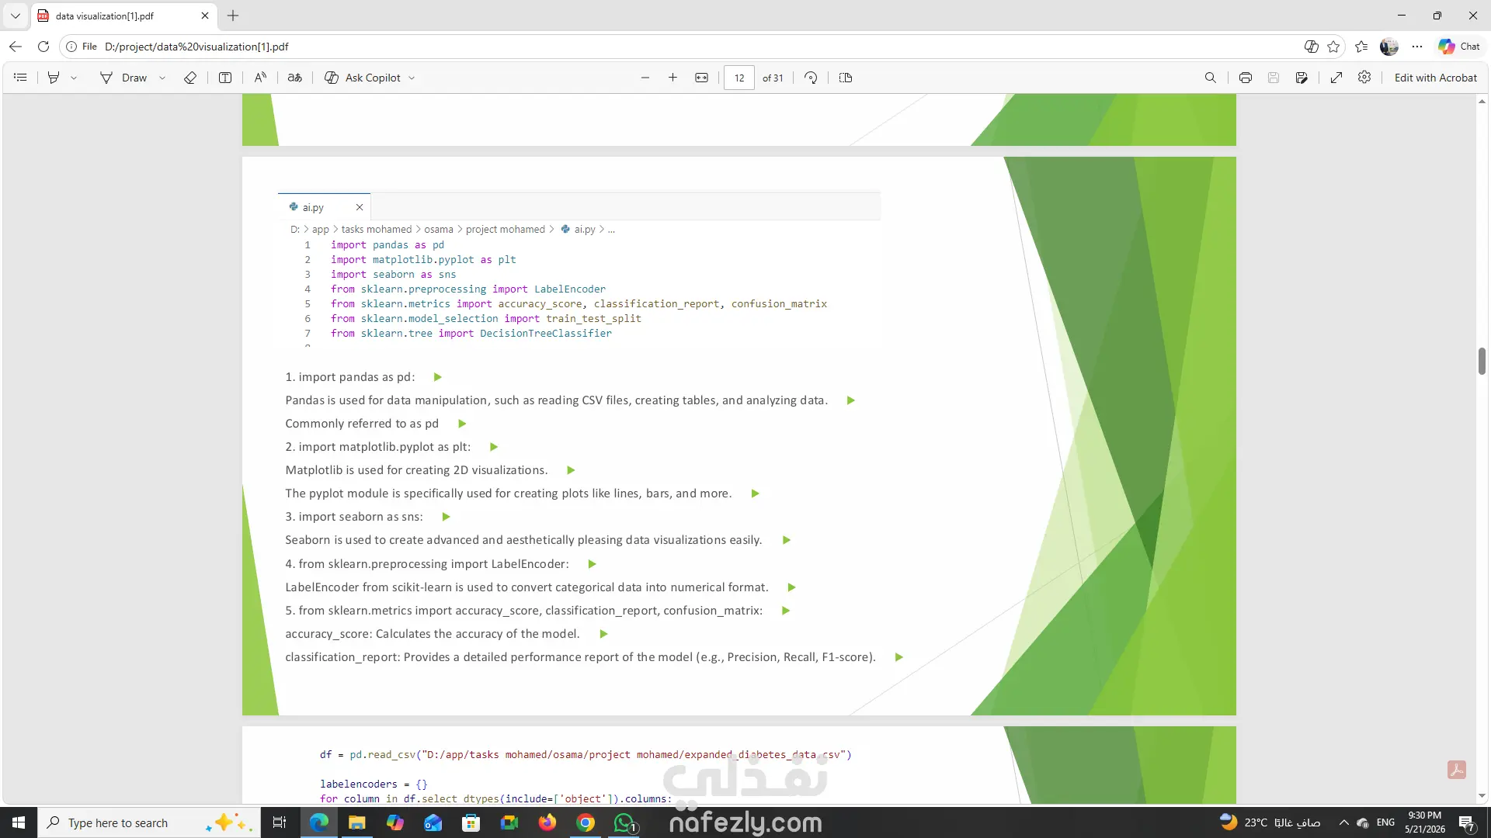This screenshot has height=838, width=1491.
Task: Click the scrollbar up arrow
Action: coord(1482,101)
